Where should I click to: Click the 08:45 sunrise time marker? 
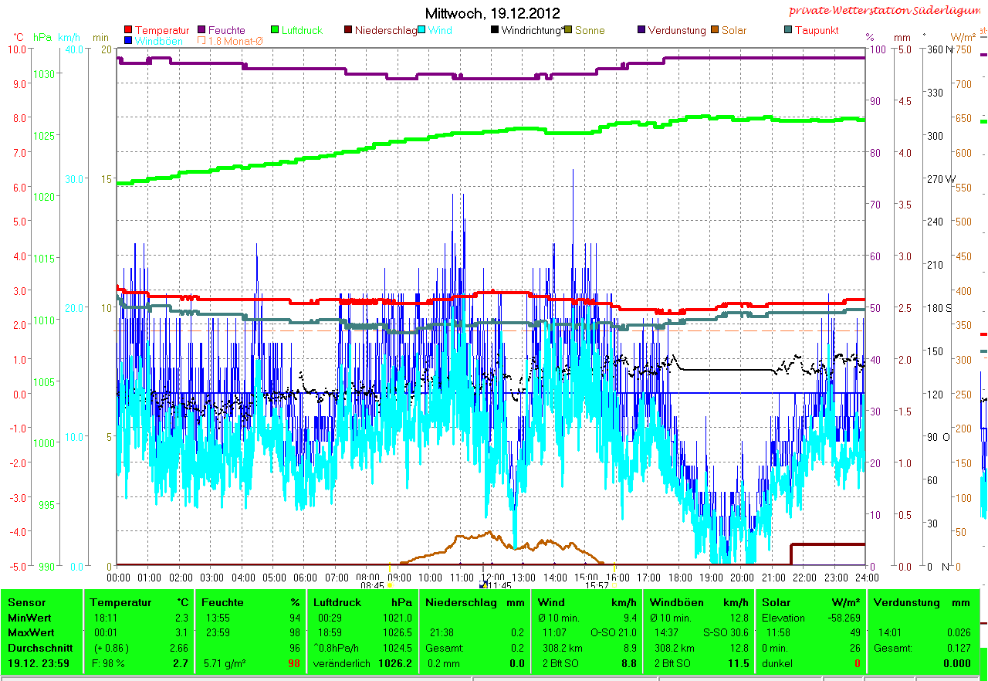tap(372, 586)
